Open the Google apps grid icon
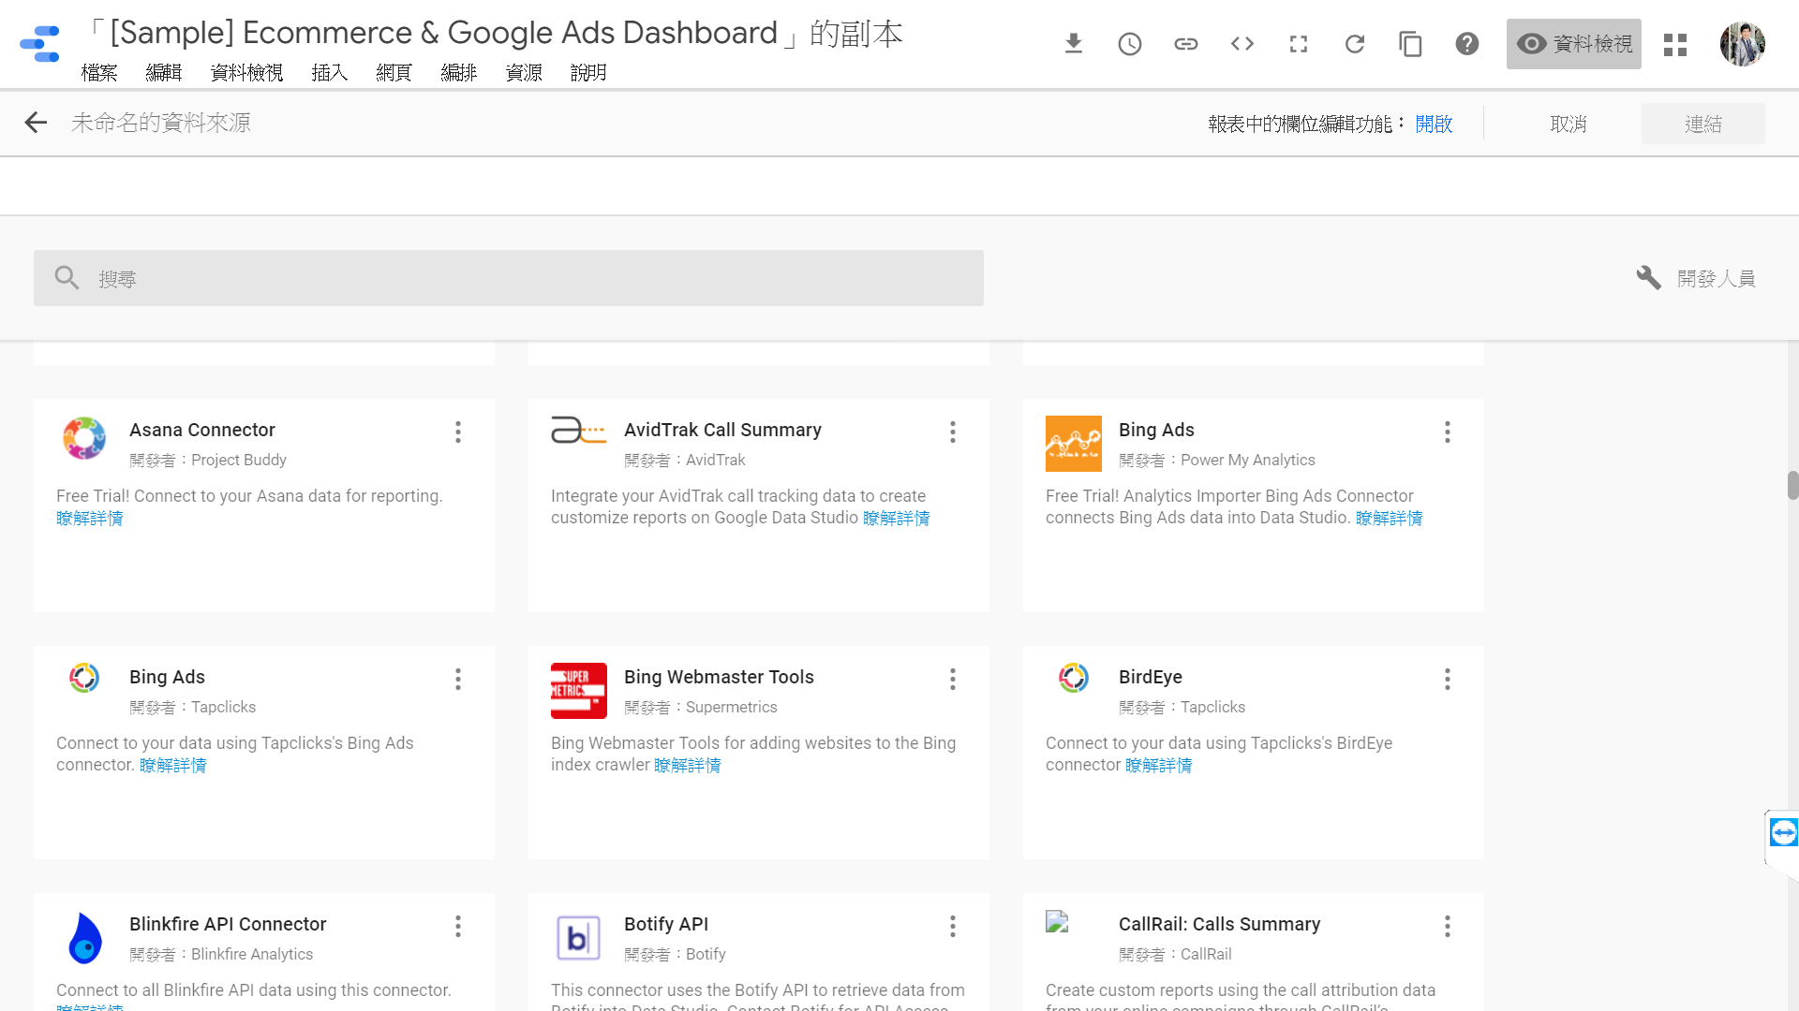Image resolution: width=1799 pixels, height=1011 pixels. pos(1675,44)
